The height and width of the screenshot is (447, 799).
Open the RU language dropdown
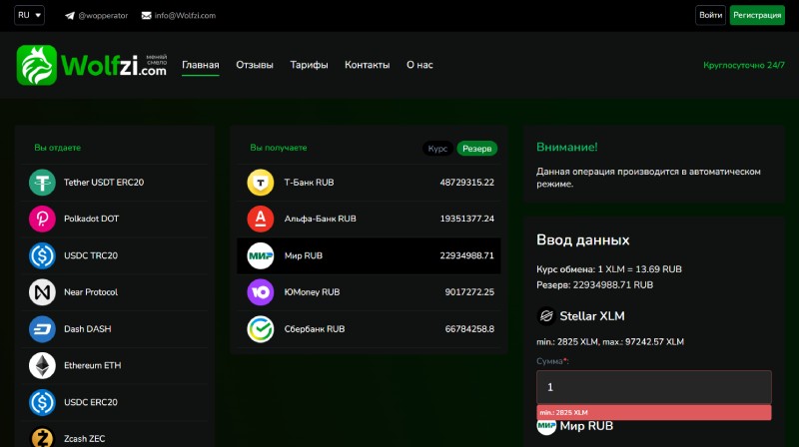(x=30, y=16)
